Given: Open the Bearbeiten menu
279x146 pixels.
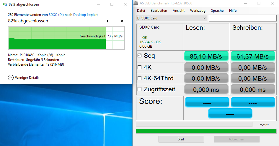Looking at the screenshot, I should 159,11.
